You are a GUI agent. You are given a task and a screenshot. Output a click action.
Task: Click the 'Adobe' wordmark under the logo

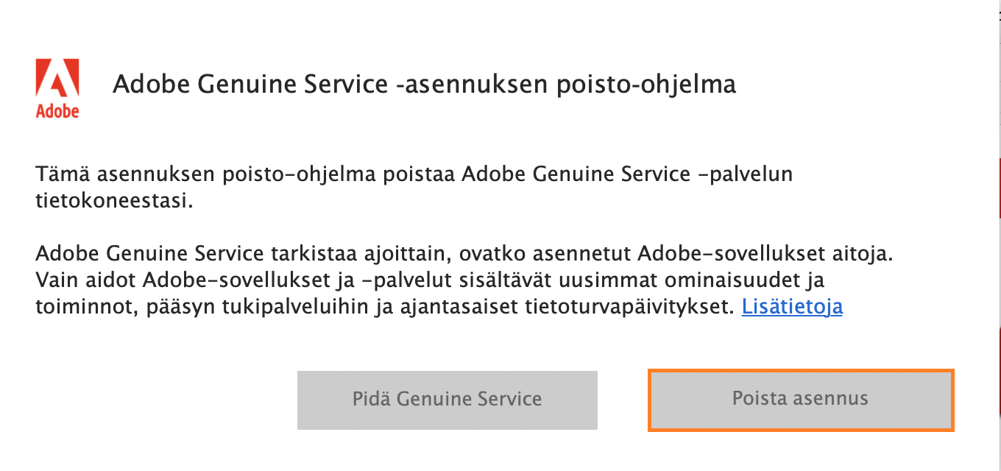[57, 111]
